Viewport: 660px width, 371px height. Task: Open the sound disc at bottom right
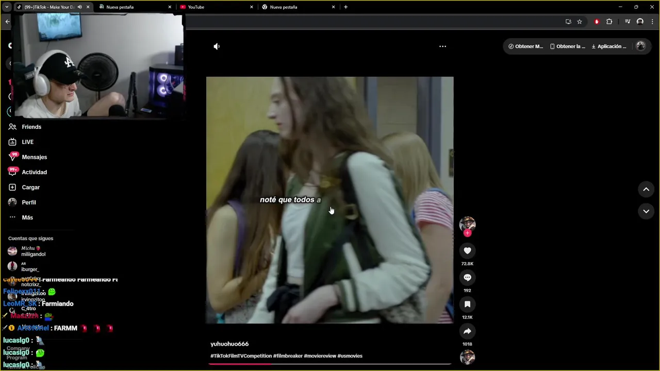tap(467, 357)
